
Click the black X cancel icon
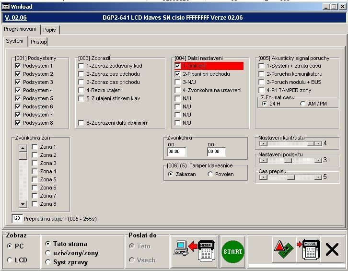tap(332, 250)
